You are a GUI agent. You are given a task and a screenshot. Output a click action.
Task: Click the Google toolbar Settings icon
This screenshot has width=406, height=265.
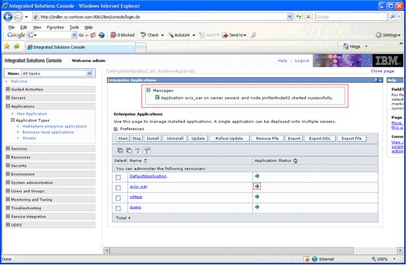point(379,35)
